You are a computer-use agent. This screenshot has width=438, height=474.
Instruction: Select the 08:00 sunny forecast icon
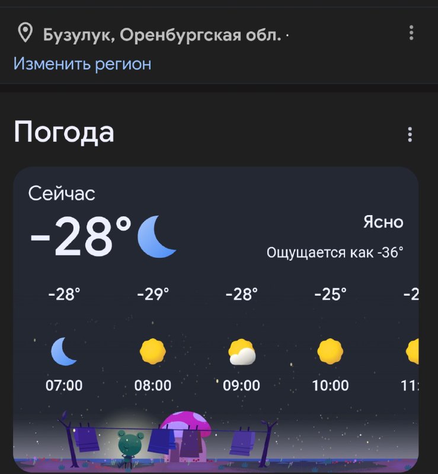(x=152, y=351)
